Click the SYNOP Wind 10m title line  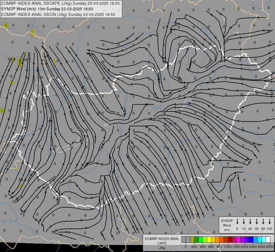[47, 9]
